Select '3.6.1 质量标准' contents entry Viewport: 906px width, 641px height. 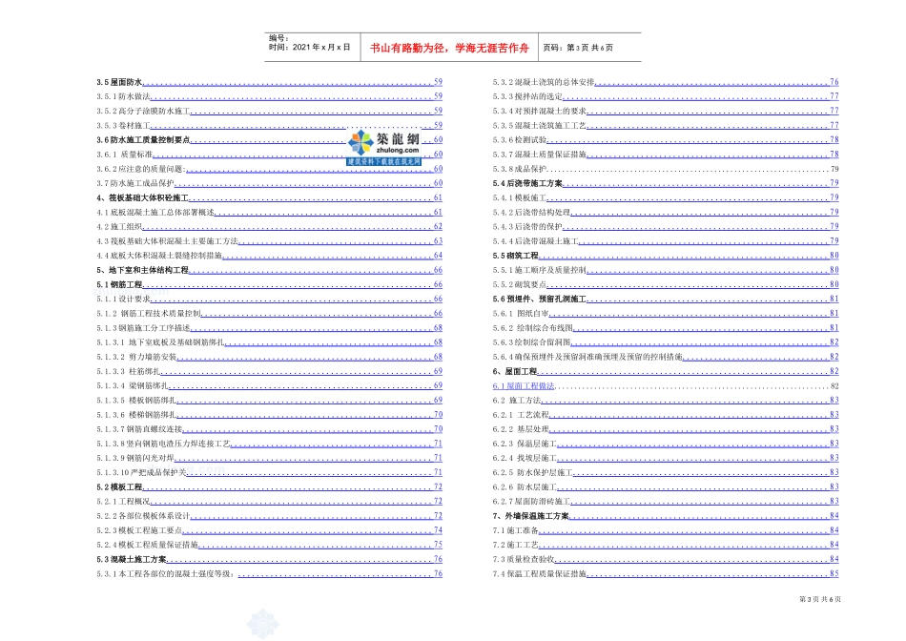pyautogui.click(x=269, y=155)
